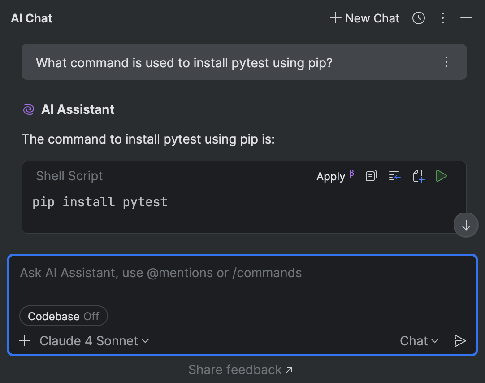Insert the code at the caret
Viewport: 485px width, 383px height.
pyautogui.click(x=394, y=176)
